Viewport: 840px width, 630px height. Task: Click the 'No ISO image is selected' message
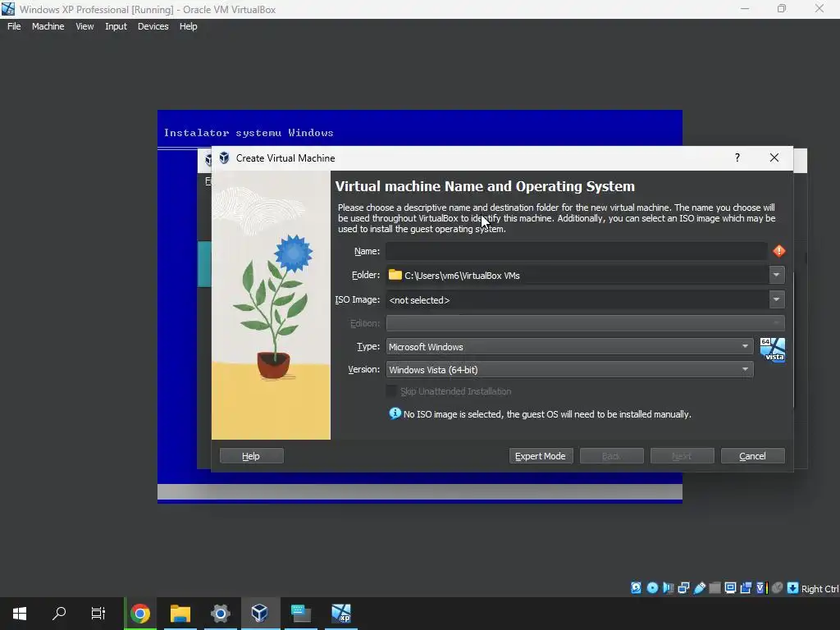point(547,414)
